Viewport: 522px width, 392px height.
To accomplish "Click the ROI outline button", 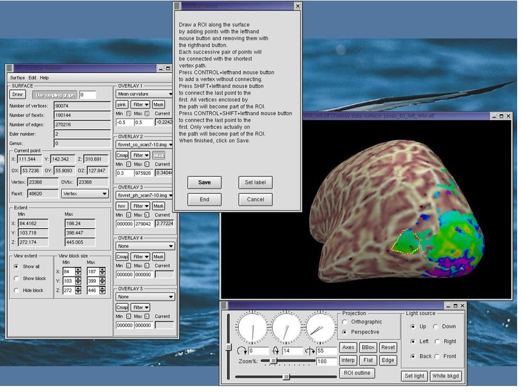I will (x=357, y=373).
